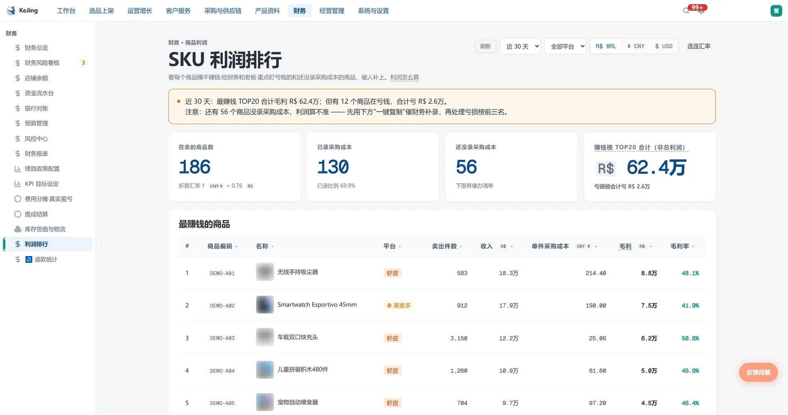Click cubes icon beside 库存货值与物流
788x415 pixels.
pyautogui.click(x=18, y=229)
